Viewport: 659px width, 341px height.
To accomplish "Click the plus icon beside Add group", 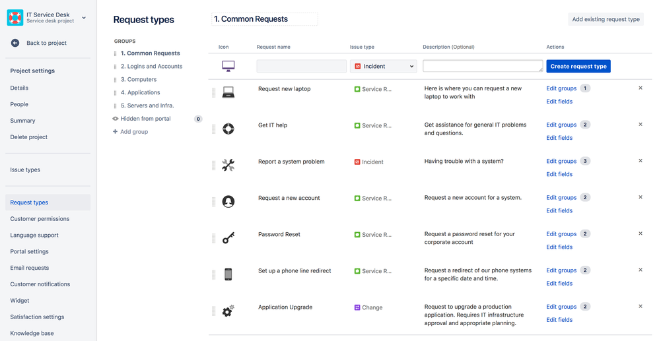I will click(x=115, y=132).
